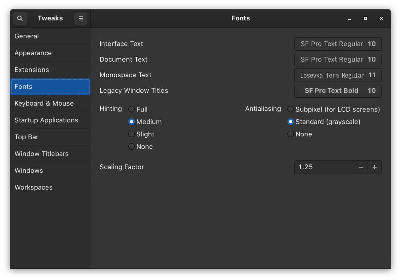Switch to Window Titlebars section
Screen dimensions: 401x280
(50, 154)
